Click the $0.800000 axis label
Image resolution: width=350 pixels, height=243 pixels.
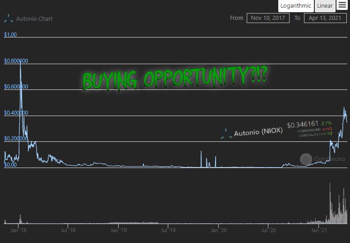pos(16,61)
